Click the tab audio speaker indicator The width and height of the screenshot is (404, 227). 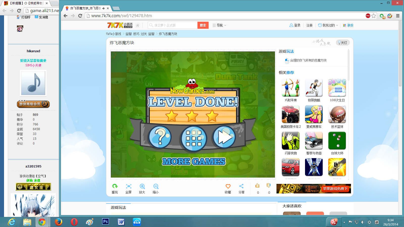(104, 8)
